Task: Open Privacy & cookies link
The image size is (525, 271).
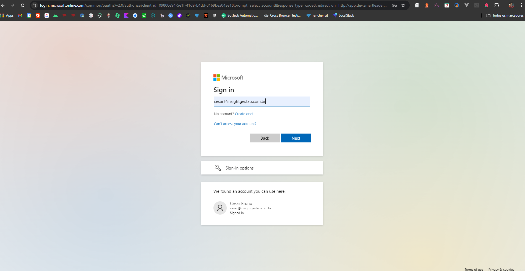Action: (501, 269)
